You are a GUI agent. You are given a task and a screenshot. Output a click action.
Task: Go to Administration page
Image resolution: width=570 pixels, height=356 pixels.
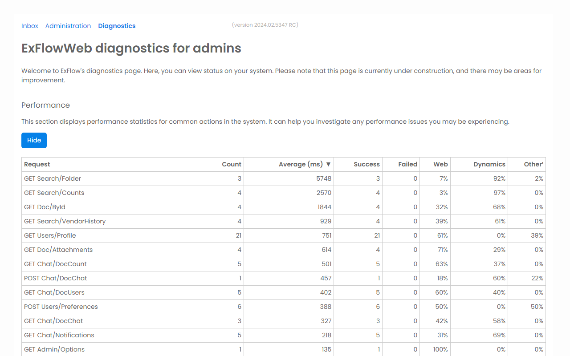click(68, 26)
